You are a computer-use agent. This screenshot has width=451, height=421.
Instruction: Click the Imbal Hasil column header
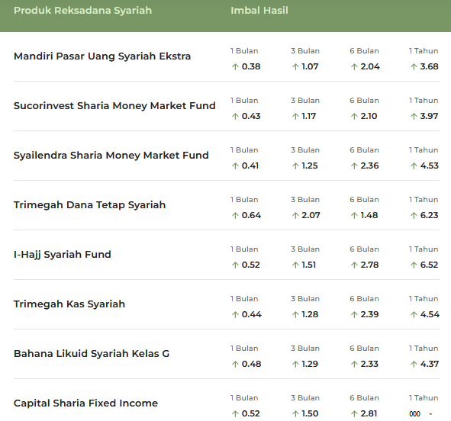(x=259, y=11)
